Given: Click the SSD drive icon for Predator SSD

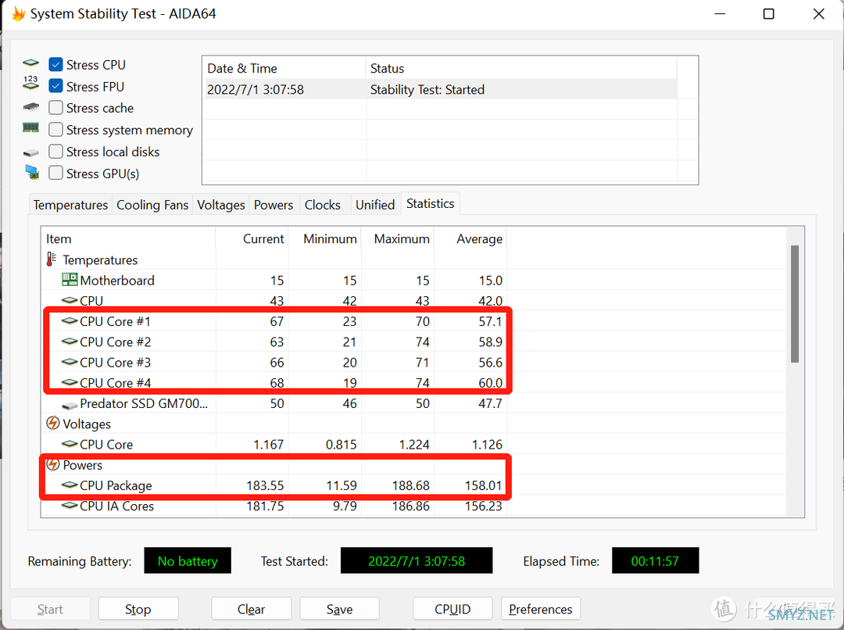Looking at the screenshot, I should [x=70, y=405].
